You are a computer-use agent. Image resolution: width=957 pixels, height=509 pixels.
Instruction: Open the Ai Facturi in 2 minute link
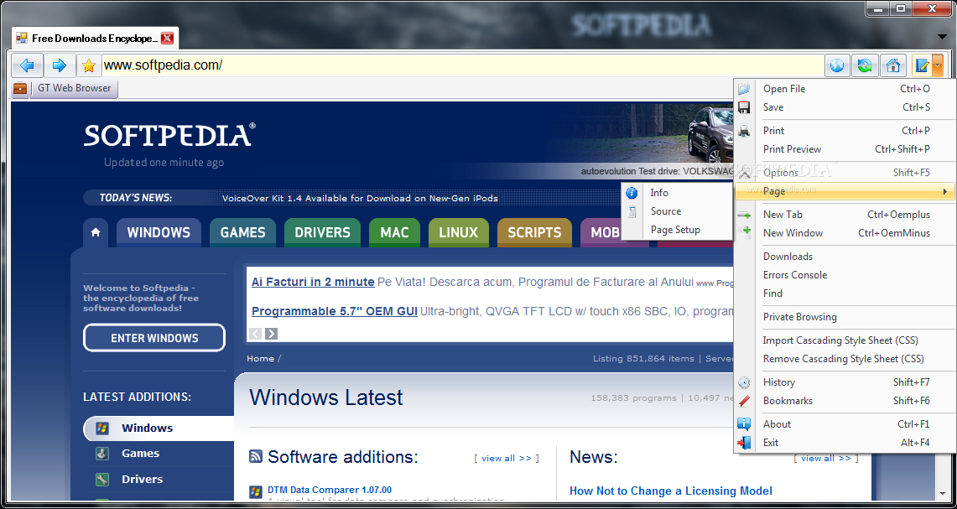313,282
